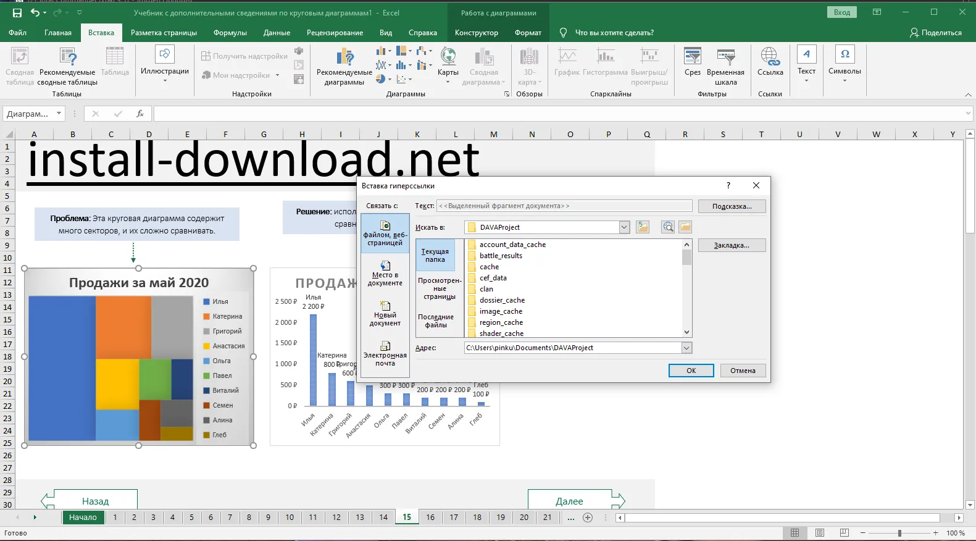Click the browse for file folder icon
976x541 pixels.
click(x=685, y=227)
